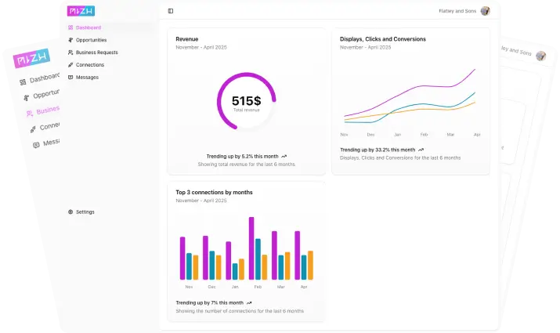
Task: Toggle the sidebar panel icon in the header
Action: click(171, 11)
